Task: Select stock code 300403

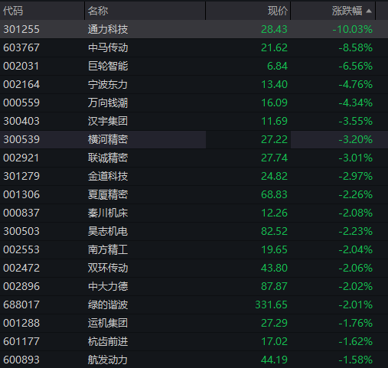Action: pyautogui.click(x=21, y=121)
